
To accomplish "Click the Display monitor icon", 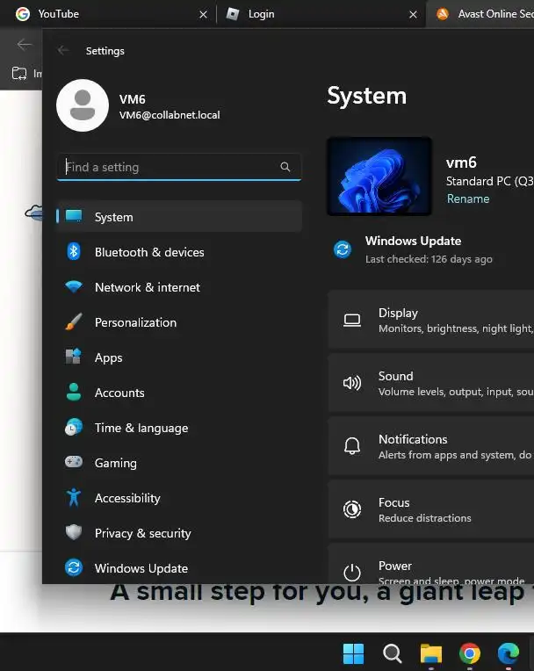I will [x=352, y=320].
